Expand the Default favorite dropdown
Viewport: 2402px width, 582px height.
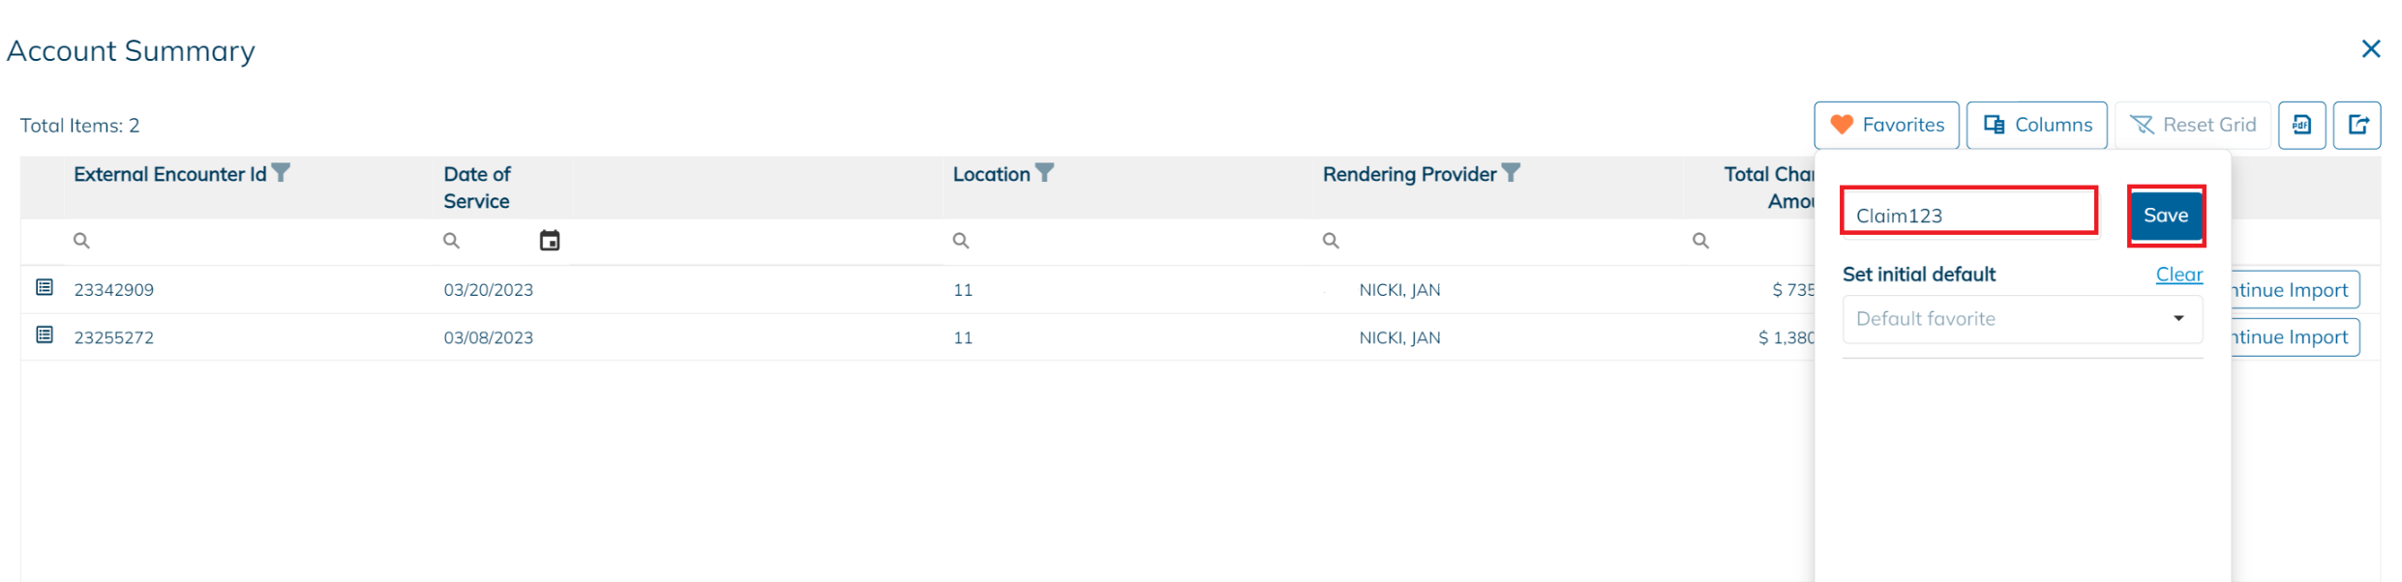point(2178,319)
